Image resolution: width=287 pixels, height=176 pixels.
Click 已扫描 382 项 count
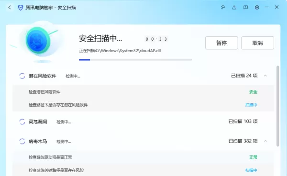pyautogui.click(x=243, y=141)
